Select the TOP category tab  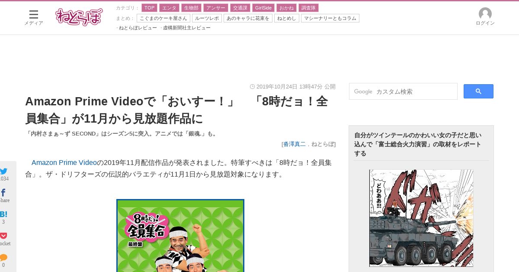pyautogui.click(x=149, y=8)
